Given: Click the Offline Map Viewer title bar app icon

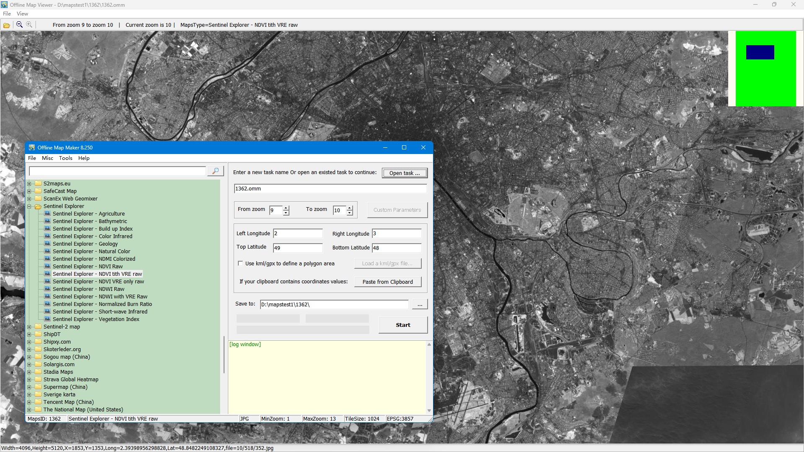Looking at the screenshot, I should point(4,5).
